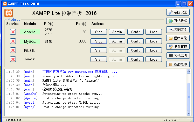Close the XAMPP Lite window
Viewport: 194px width, 122px height.
(x=190, y=4)
